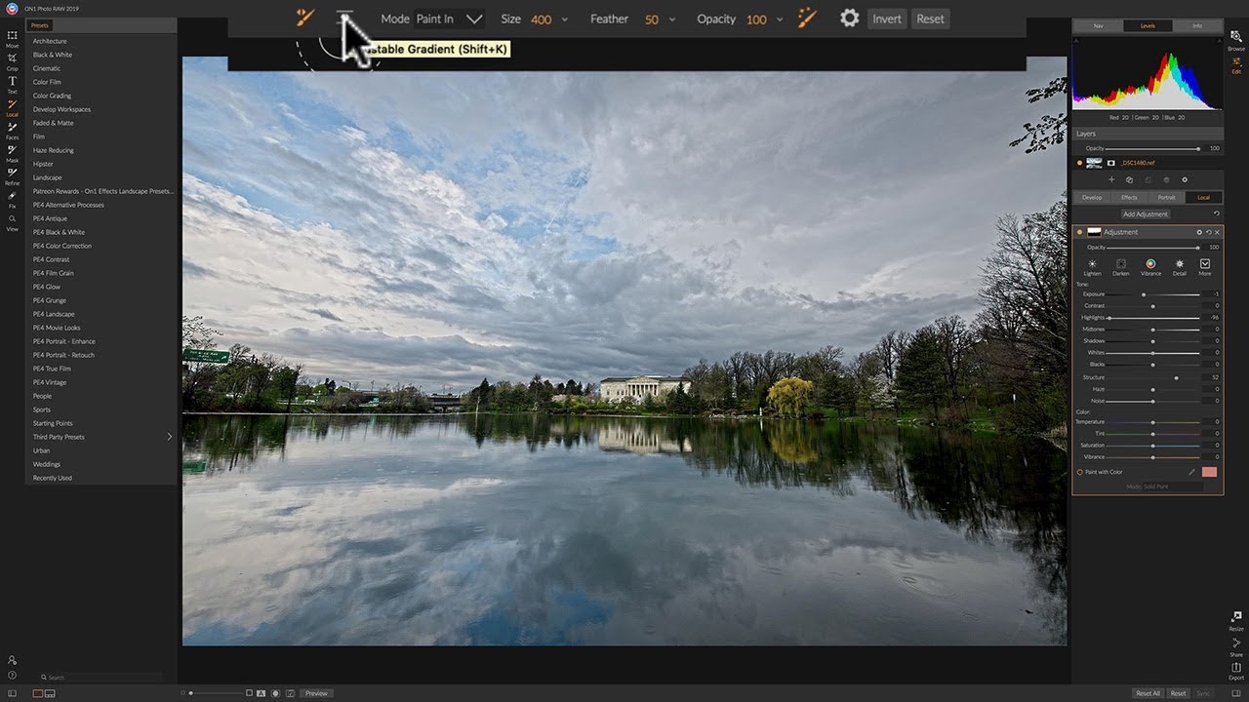Select the Mask tool
This screenshot has width=1249, height=702.
point(12,152)
